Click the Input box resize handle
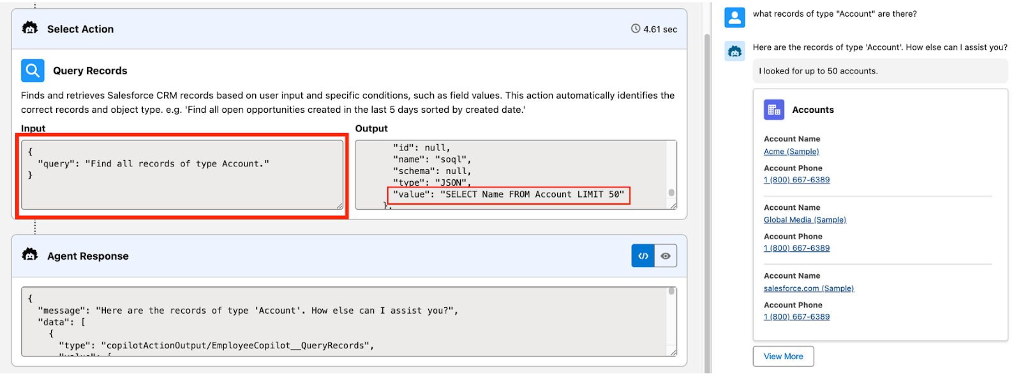Image resolution: width=1021 pixels, height=375 pixels. click(x=339, y=205)
